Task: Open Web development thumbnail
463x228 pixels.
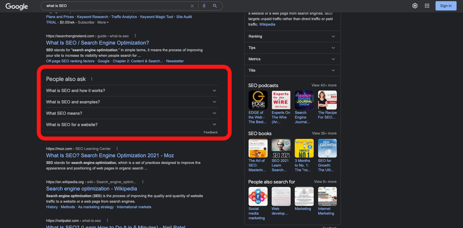Action: tap(281, 196)
